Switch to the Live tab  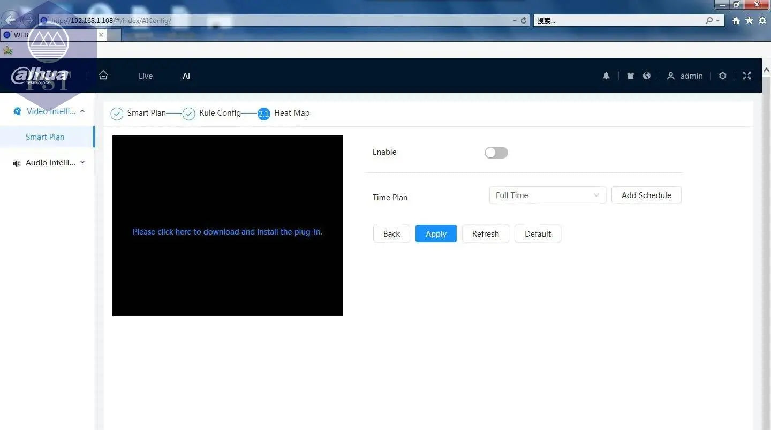(146, 76)
